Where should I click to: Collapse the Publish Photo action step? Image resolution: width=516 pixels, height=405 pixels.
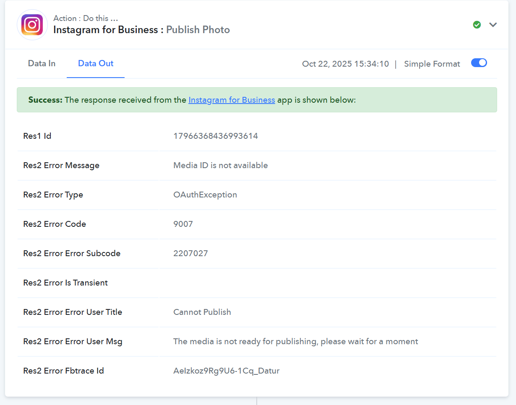pos(493,25)
